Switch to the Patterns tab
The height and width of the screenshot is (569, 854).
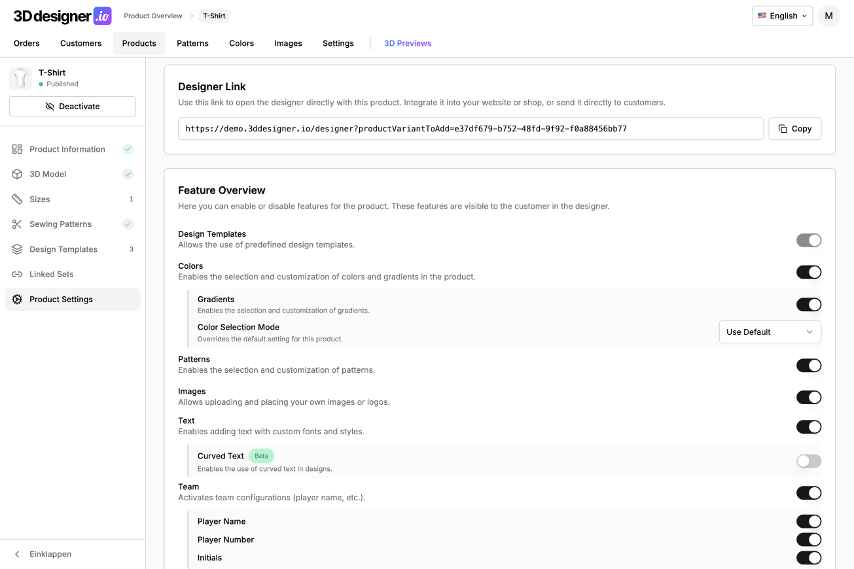(192, 43)
